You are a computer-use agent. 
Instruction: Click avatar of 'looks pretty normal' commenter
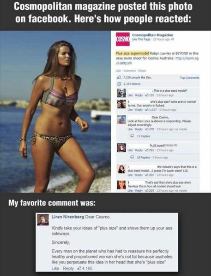click(x=121, y=104)
